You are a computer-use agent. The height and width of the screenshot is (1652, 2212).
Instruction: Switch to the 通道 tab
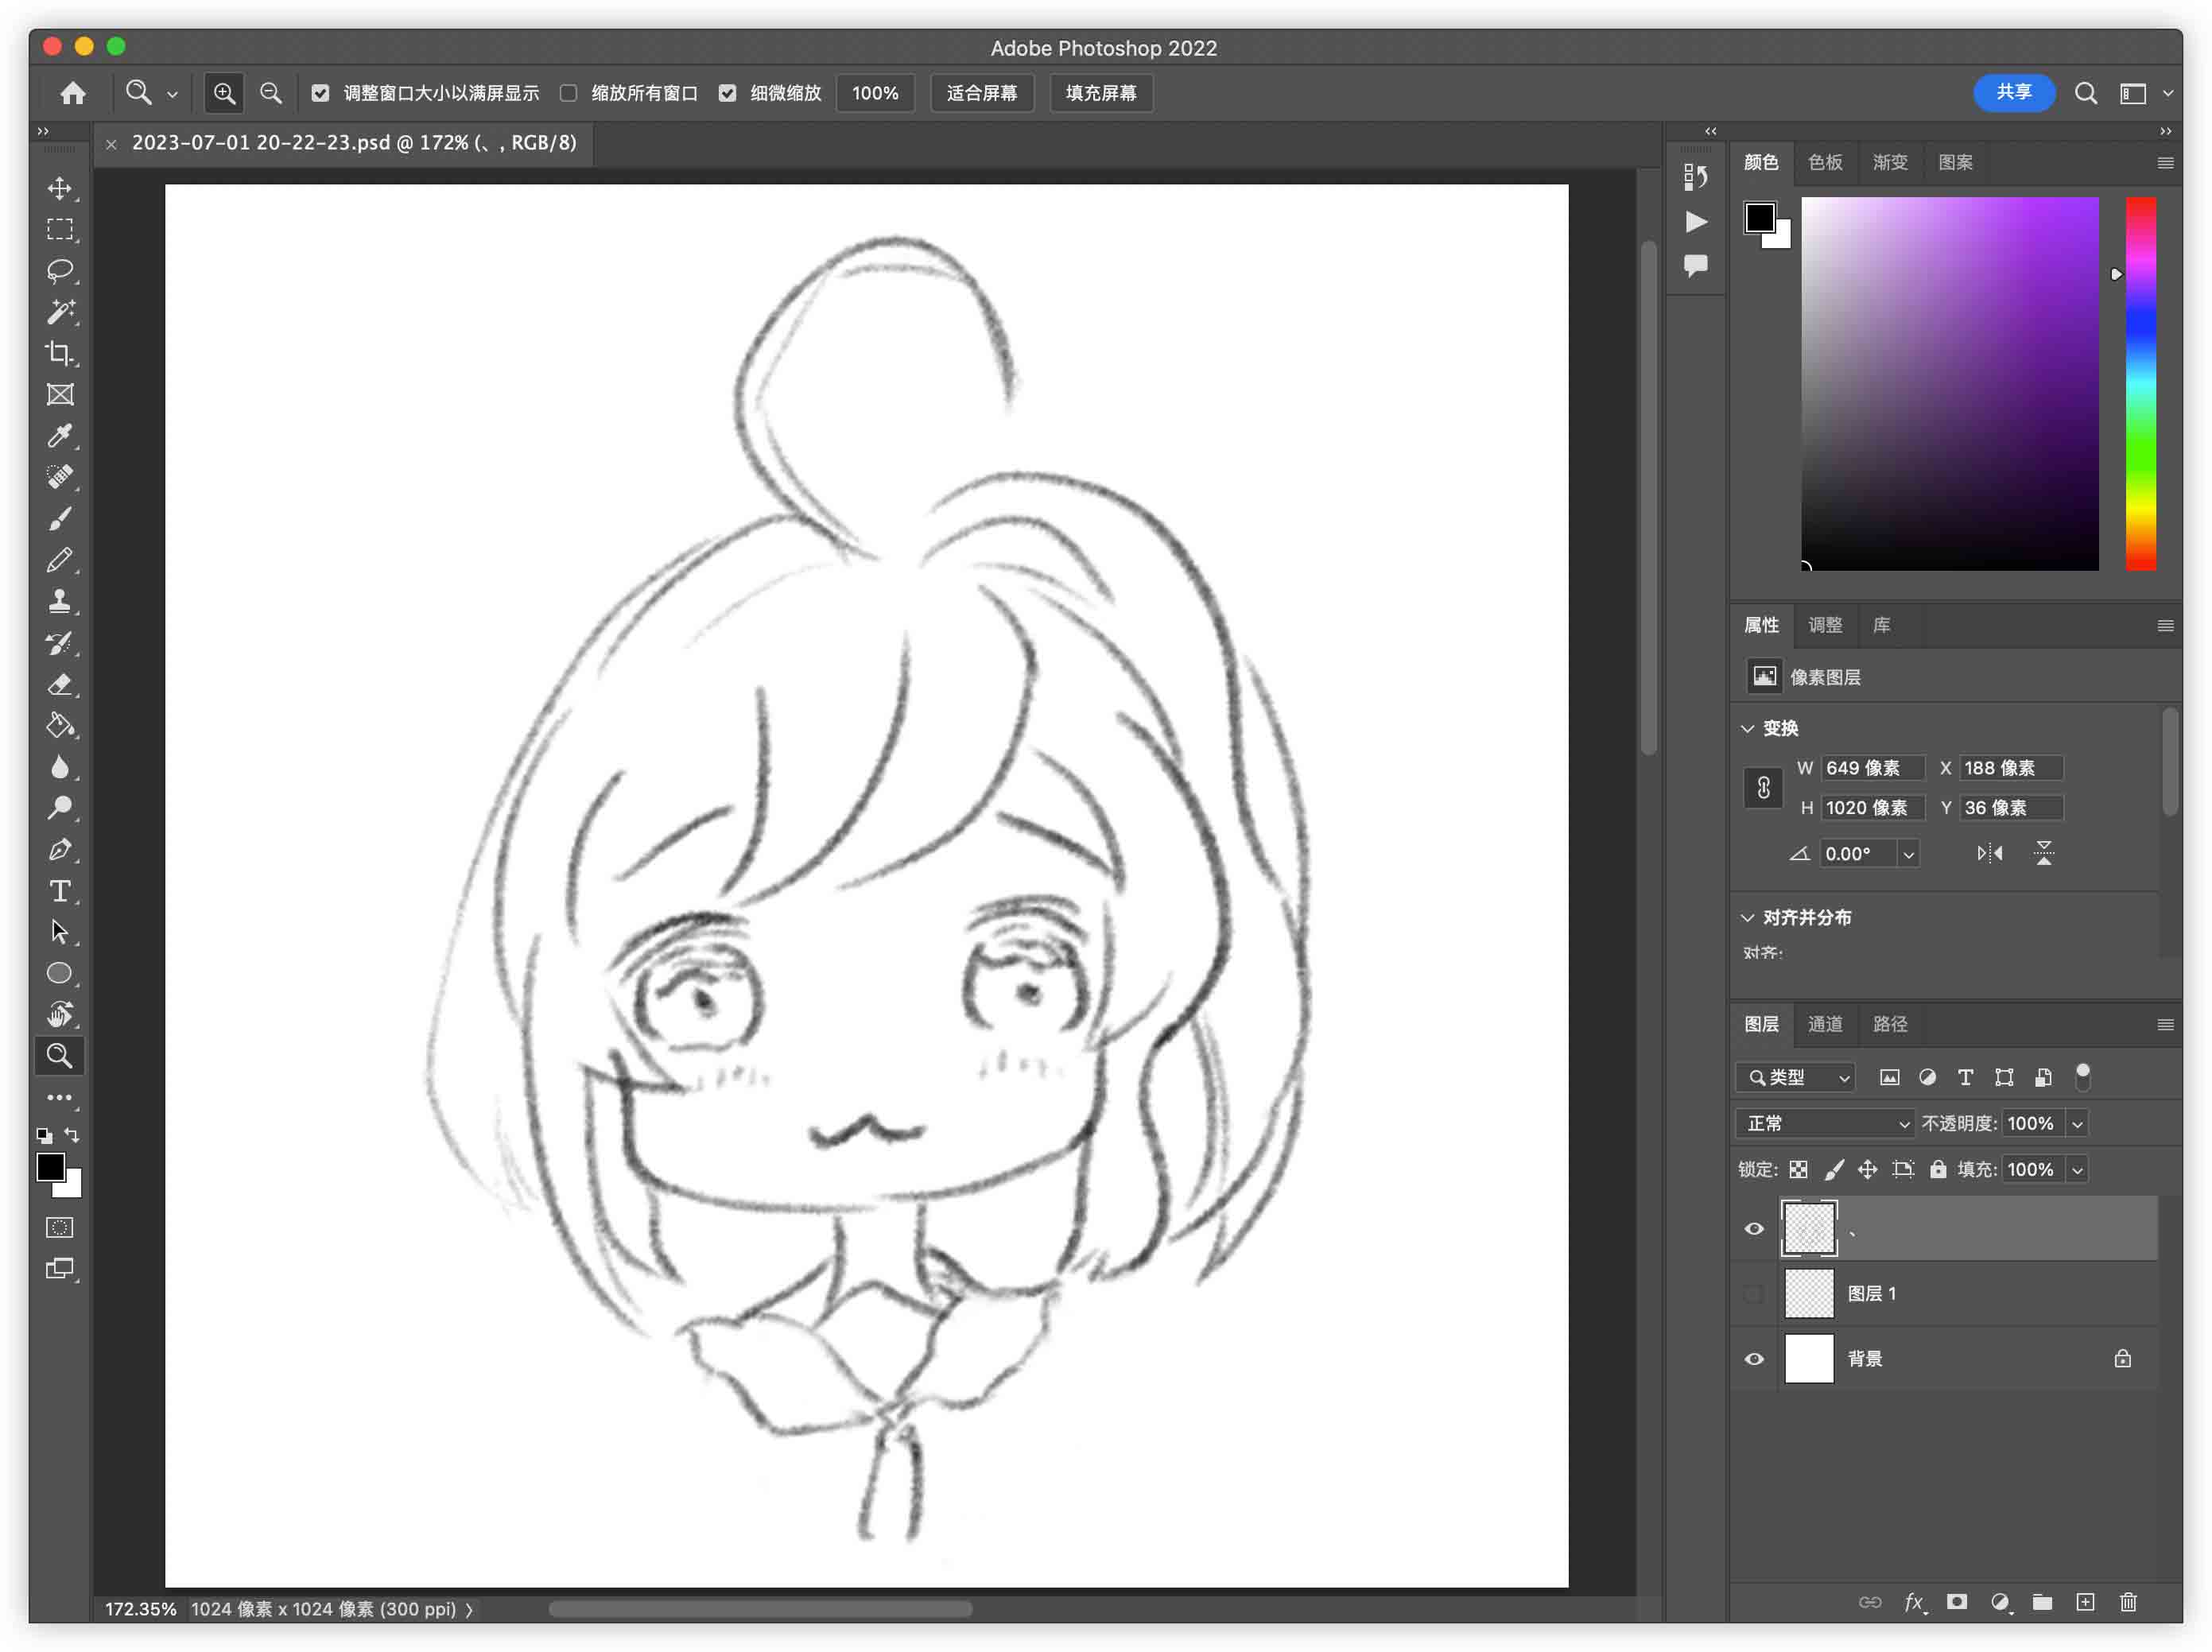[x=1825, y=1024]
